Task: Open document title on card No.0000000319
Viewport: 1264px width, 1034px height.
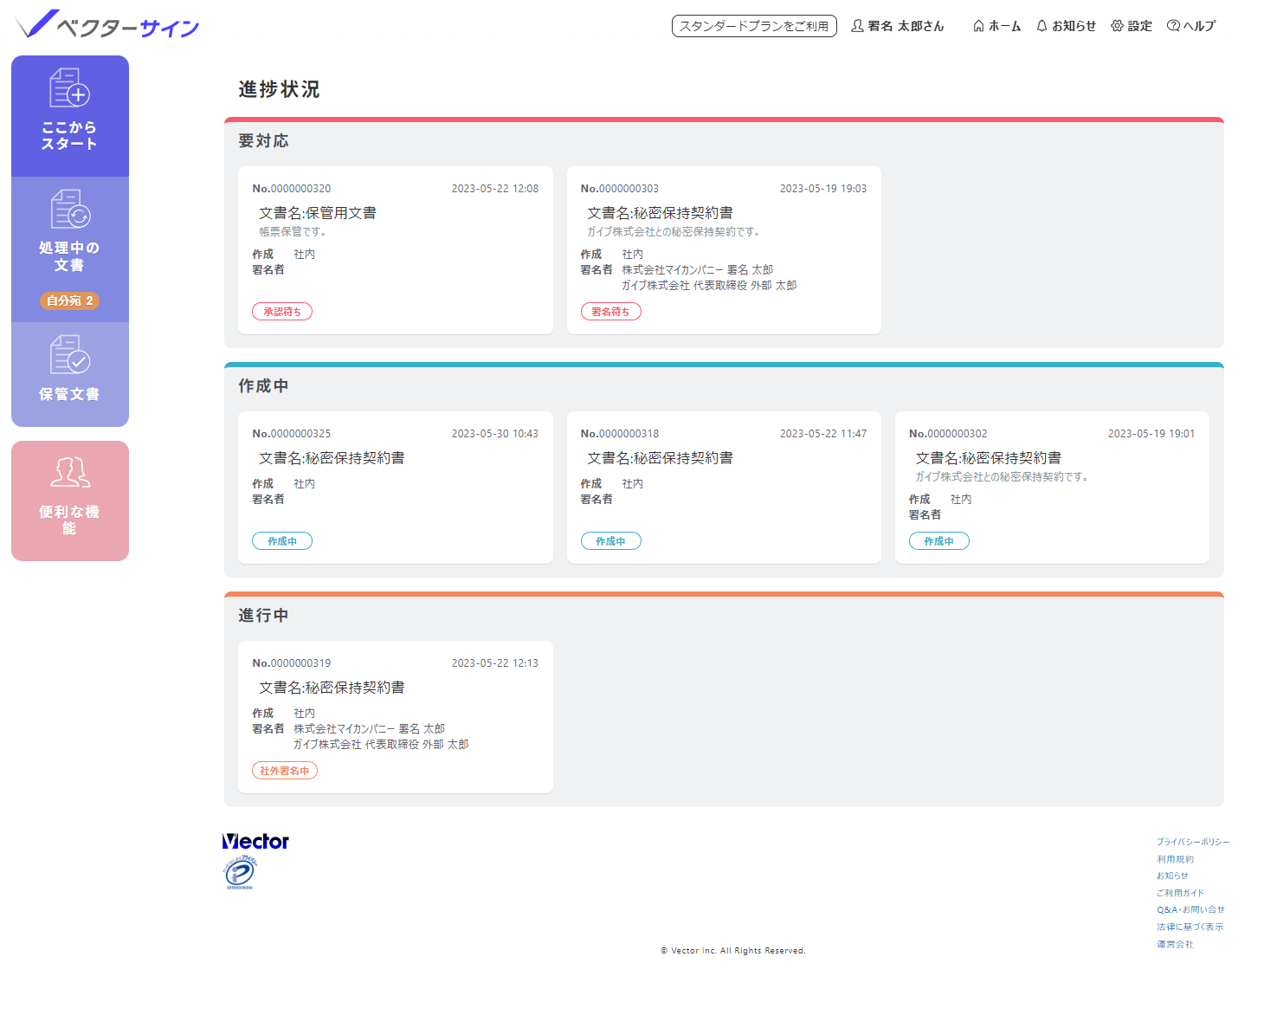Action: tap(332, 688)
